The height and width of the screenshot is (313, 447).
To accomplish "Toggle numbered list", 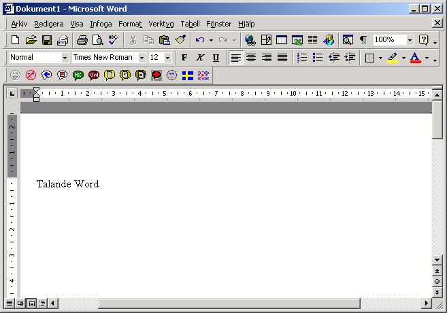I will point(302,58).
